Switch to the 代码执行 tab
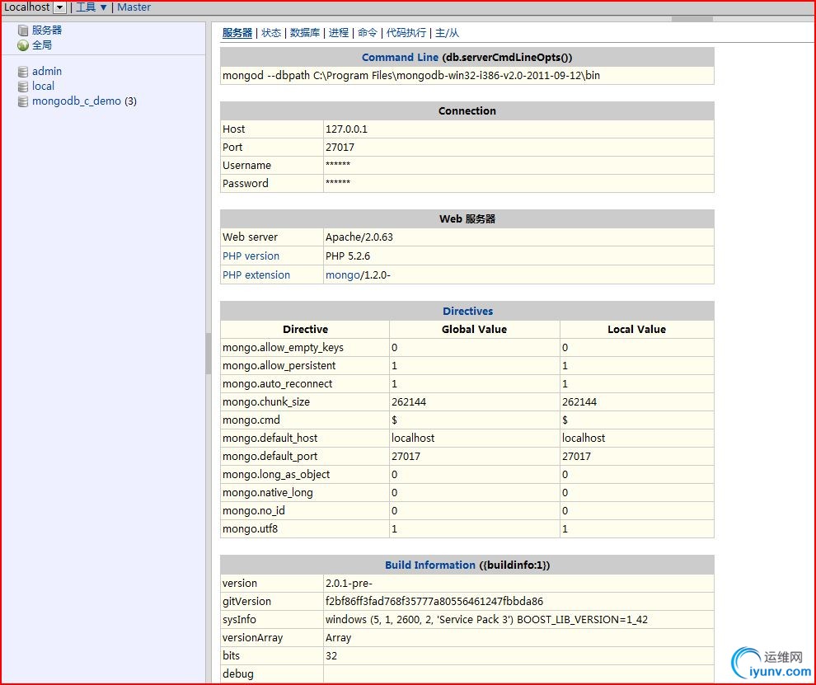 pyautogui.click(x=406, y=33)
